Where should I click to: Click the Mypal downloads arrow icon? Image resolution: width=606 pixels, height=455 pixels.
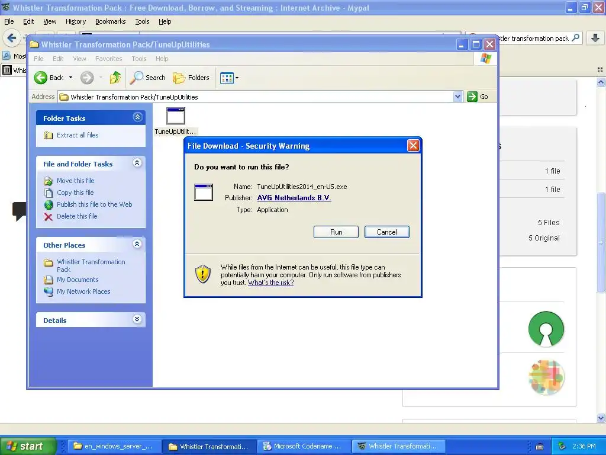coord(595,38)
